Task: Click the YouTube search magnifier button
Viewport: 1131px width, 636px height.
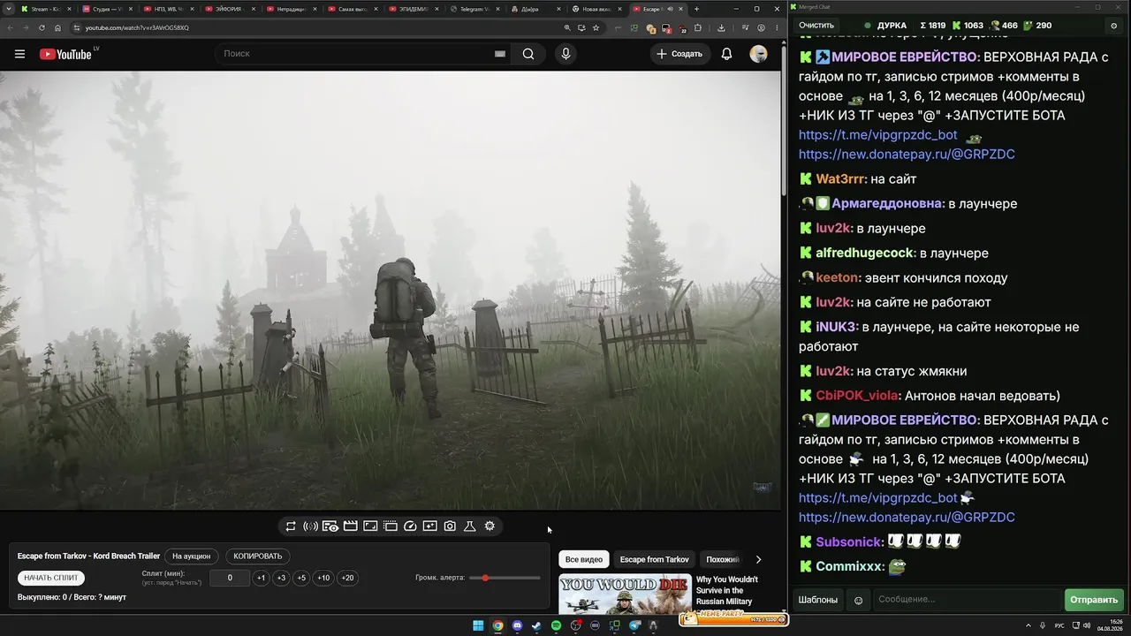Action: tap(528, 54)
